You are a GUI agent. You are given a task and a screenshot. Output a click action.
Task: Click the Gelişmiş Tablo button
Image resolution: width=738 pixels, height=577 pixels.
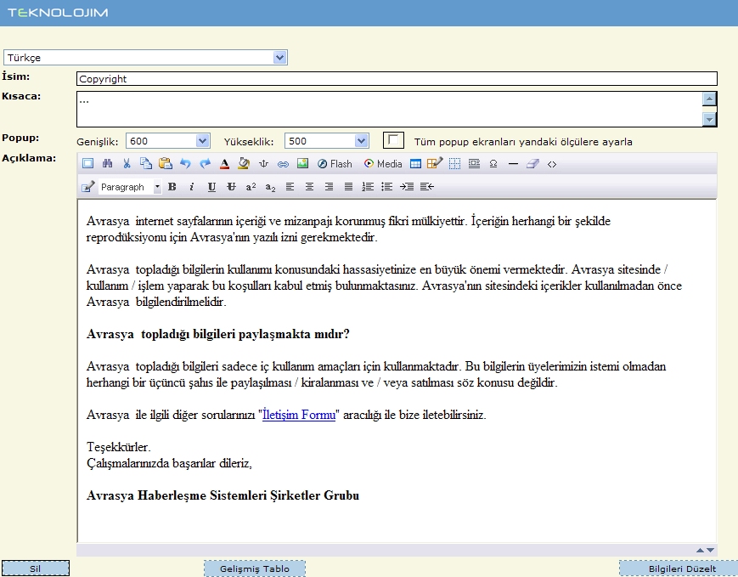(255, 568)
